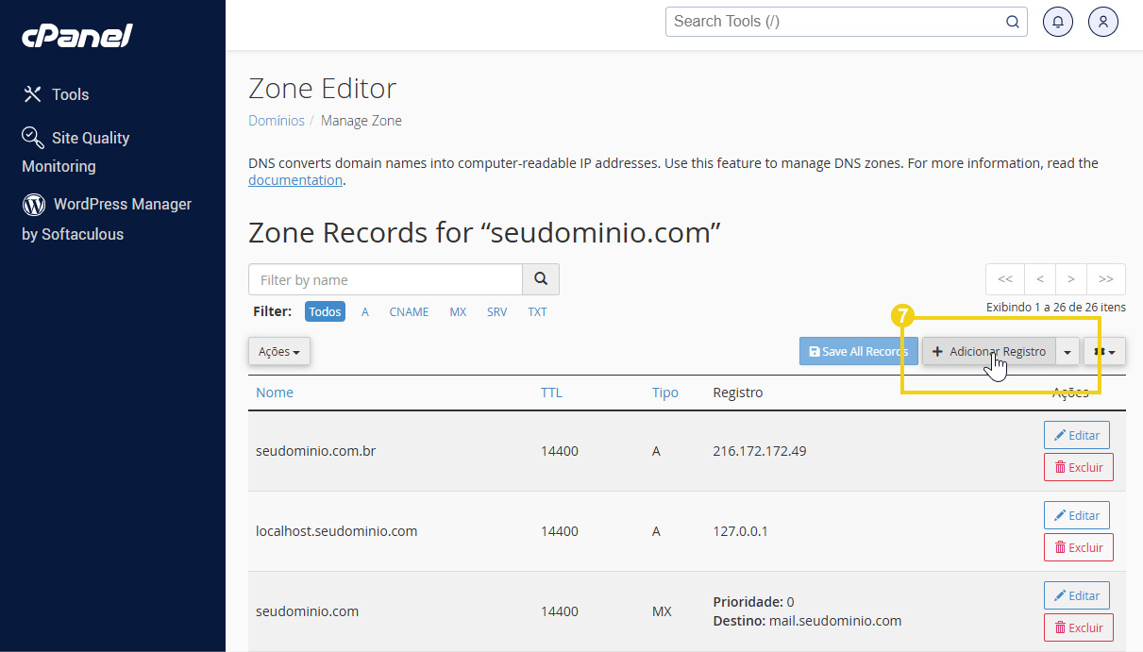
Task: Open the Ações dropdown
Action: pyautogui.click(x=279, y=351)
